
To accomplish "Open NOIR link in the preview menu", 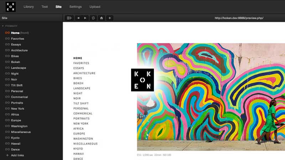I will 77,98.
